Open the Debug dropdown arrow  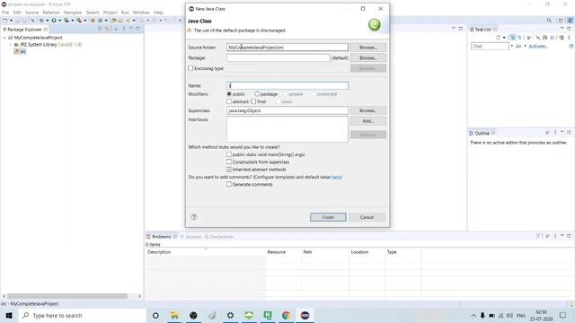point(48,21)
